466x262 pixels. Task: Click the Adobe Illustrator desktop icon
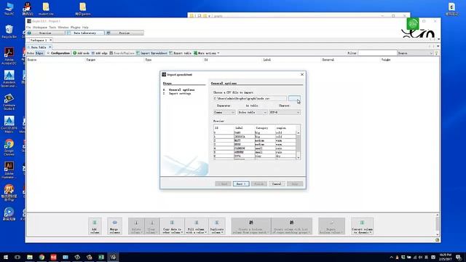click(9, 170)
